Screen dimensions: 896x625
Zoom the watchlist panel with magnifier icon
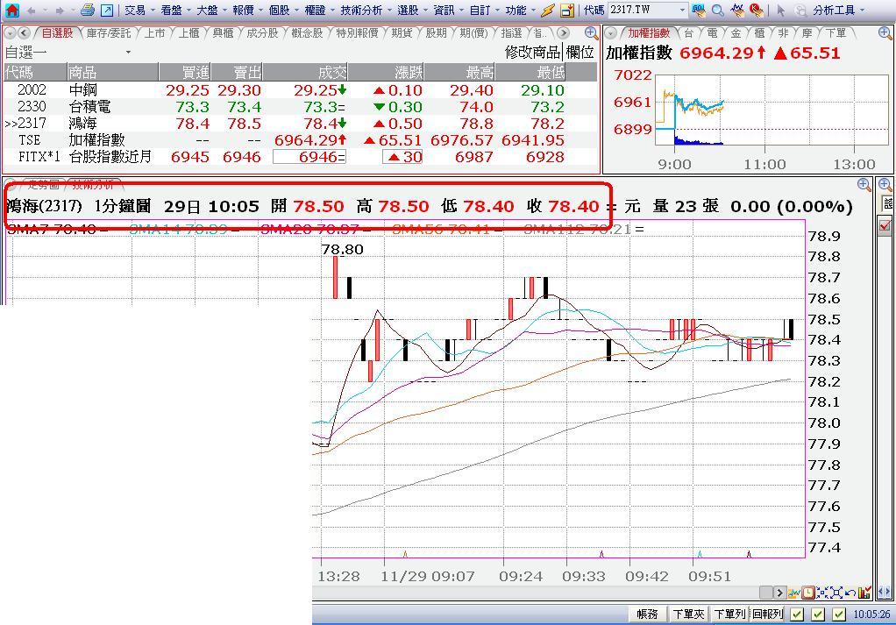pos(592,33)
